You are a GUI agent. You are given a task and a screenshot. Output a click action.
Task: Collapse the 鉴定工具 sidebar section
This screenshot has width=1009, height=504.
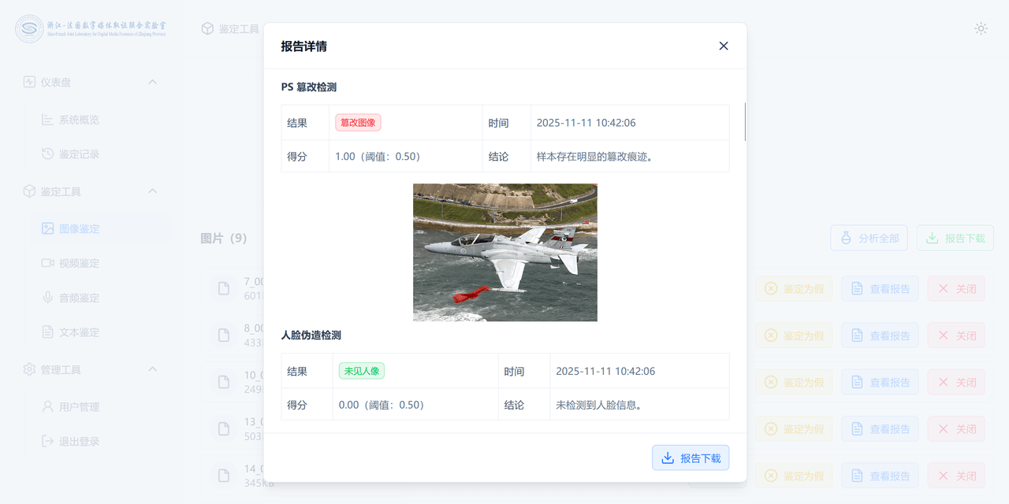(x=153, y=191)
